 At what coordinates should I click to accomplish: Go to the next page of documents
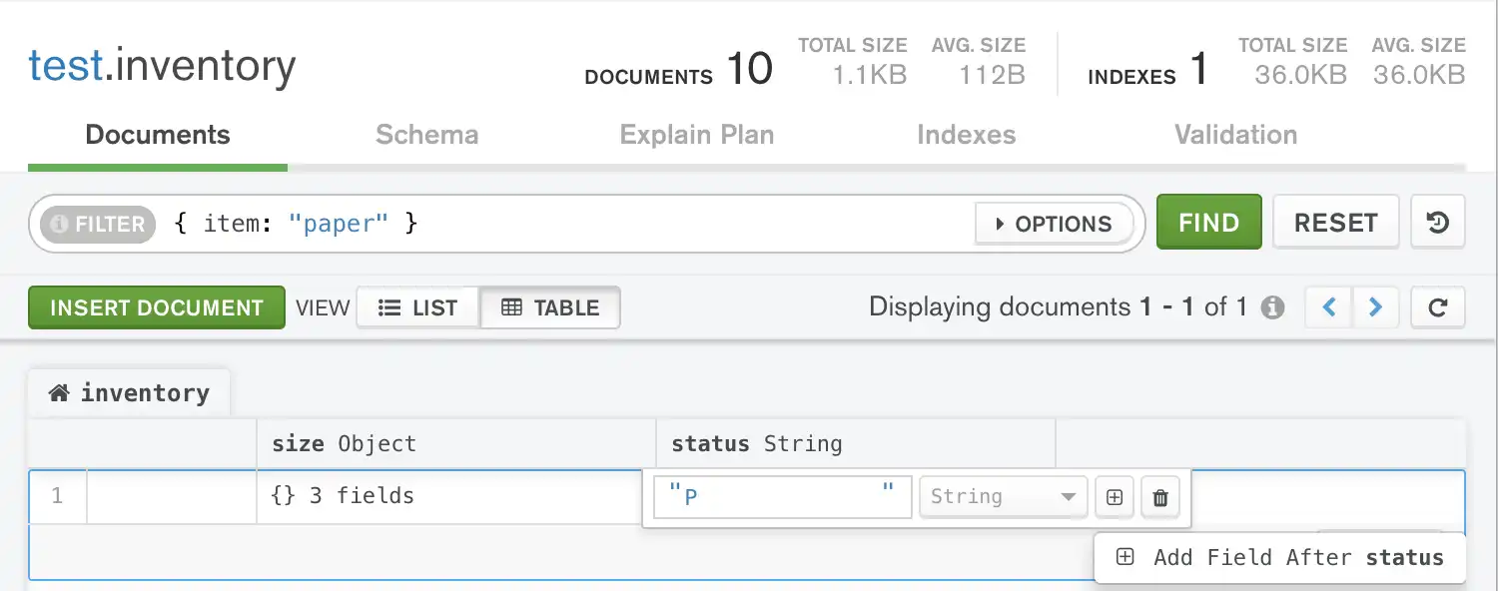coord(1376,307)
